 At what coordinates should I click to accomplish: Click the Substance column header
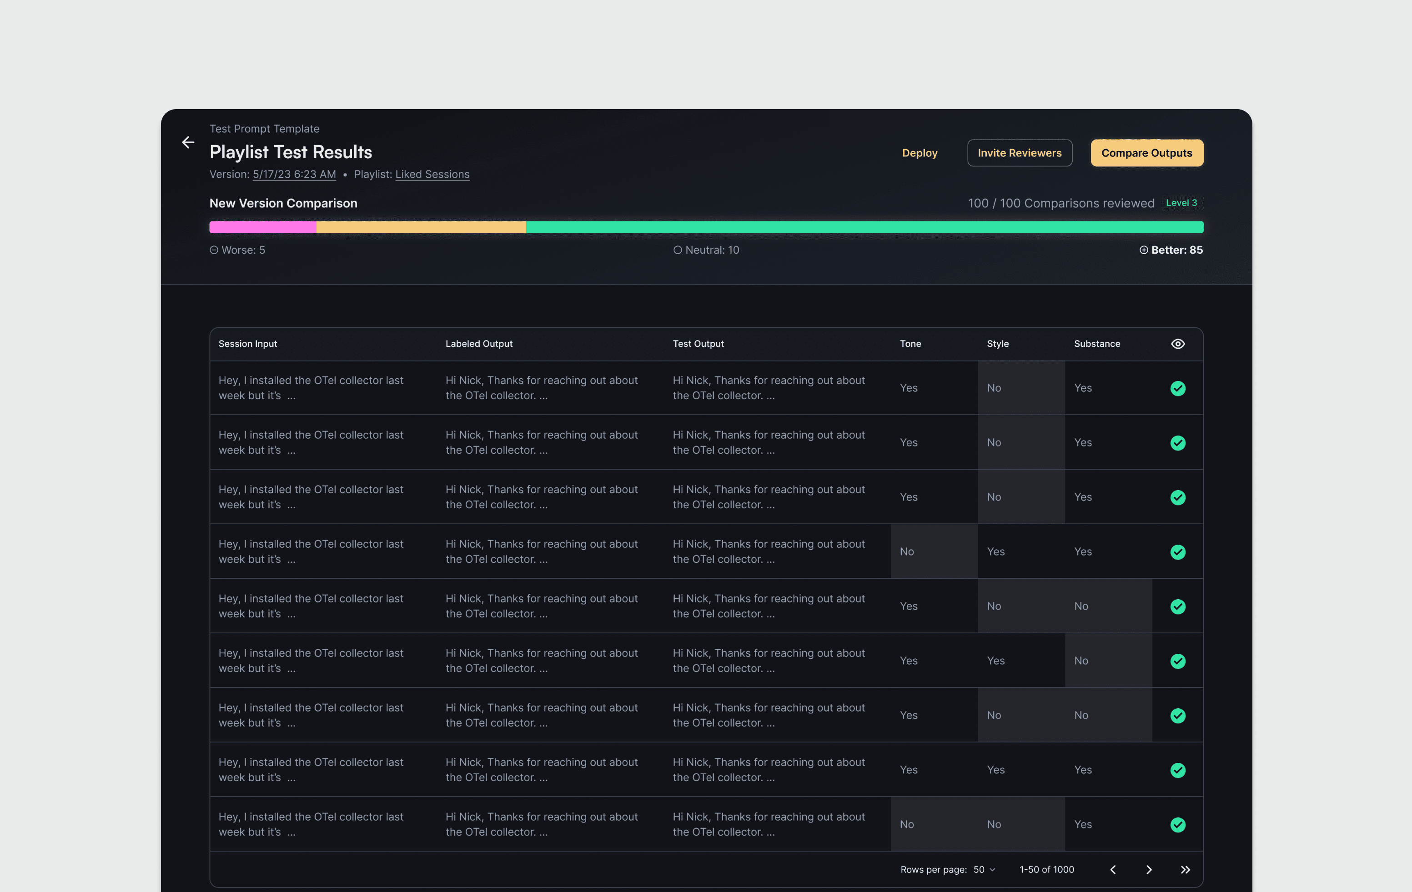pos(1096,344)
